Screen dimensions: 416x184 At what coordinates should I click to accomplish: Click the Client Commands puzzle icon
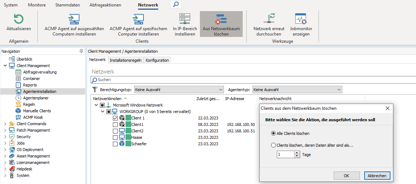(12, 124)
